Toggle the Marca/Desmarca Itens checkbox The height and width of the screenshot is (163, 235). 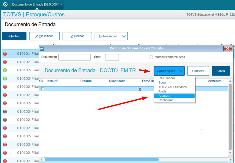tap(151, 57)
